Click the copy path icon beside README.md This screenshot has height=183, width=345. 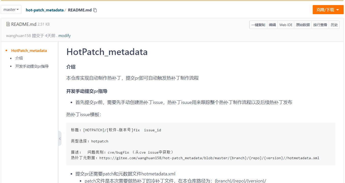(x=95, y=10)
